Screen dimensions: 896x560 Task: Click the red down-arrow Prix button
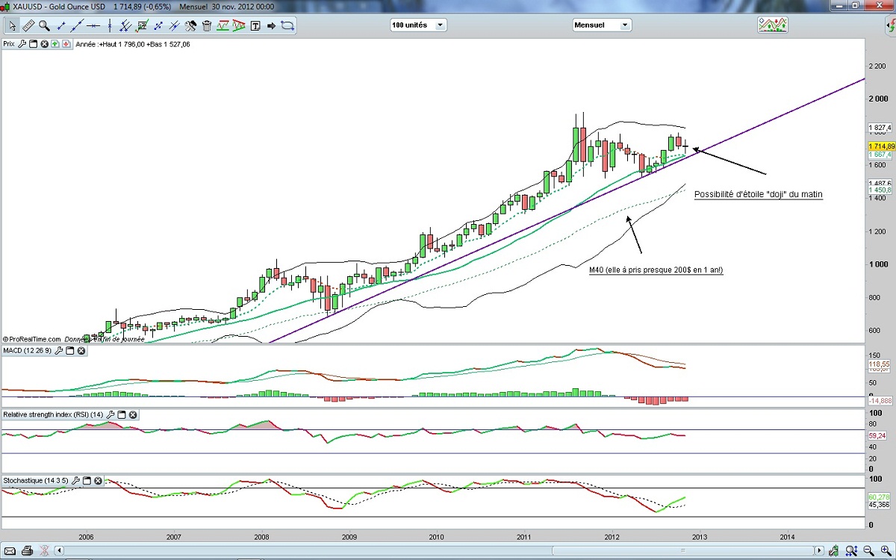(66, 44)
